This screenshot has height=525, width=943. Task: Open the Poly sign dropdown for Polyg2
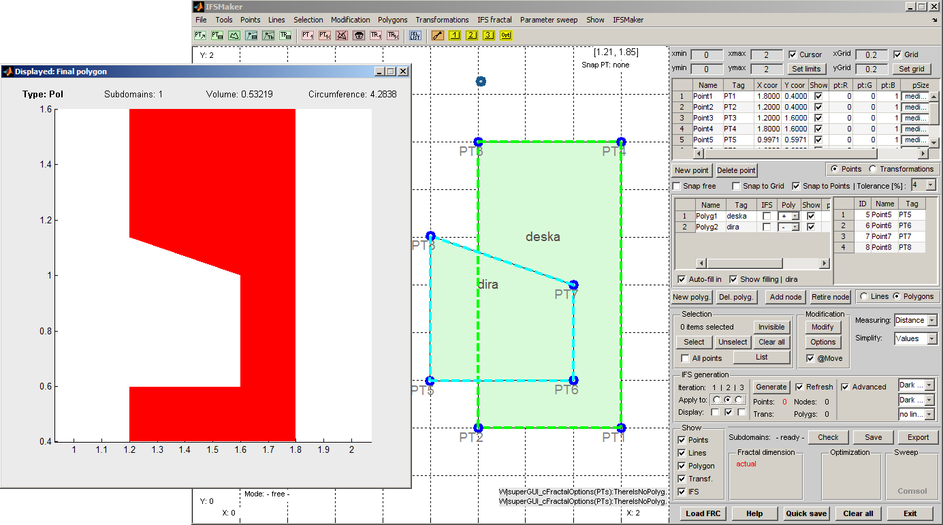(x=789, y=227)
